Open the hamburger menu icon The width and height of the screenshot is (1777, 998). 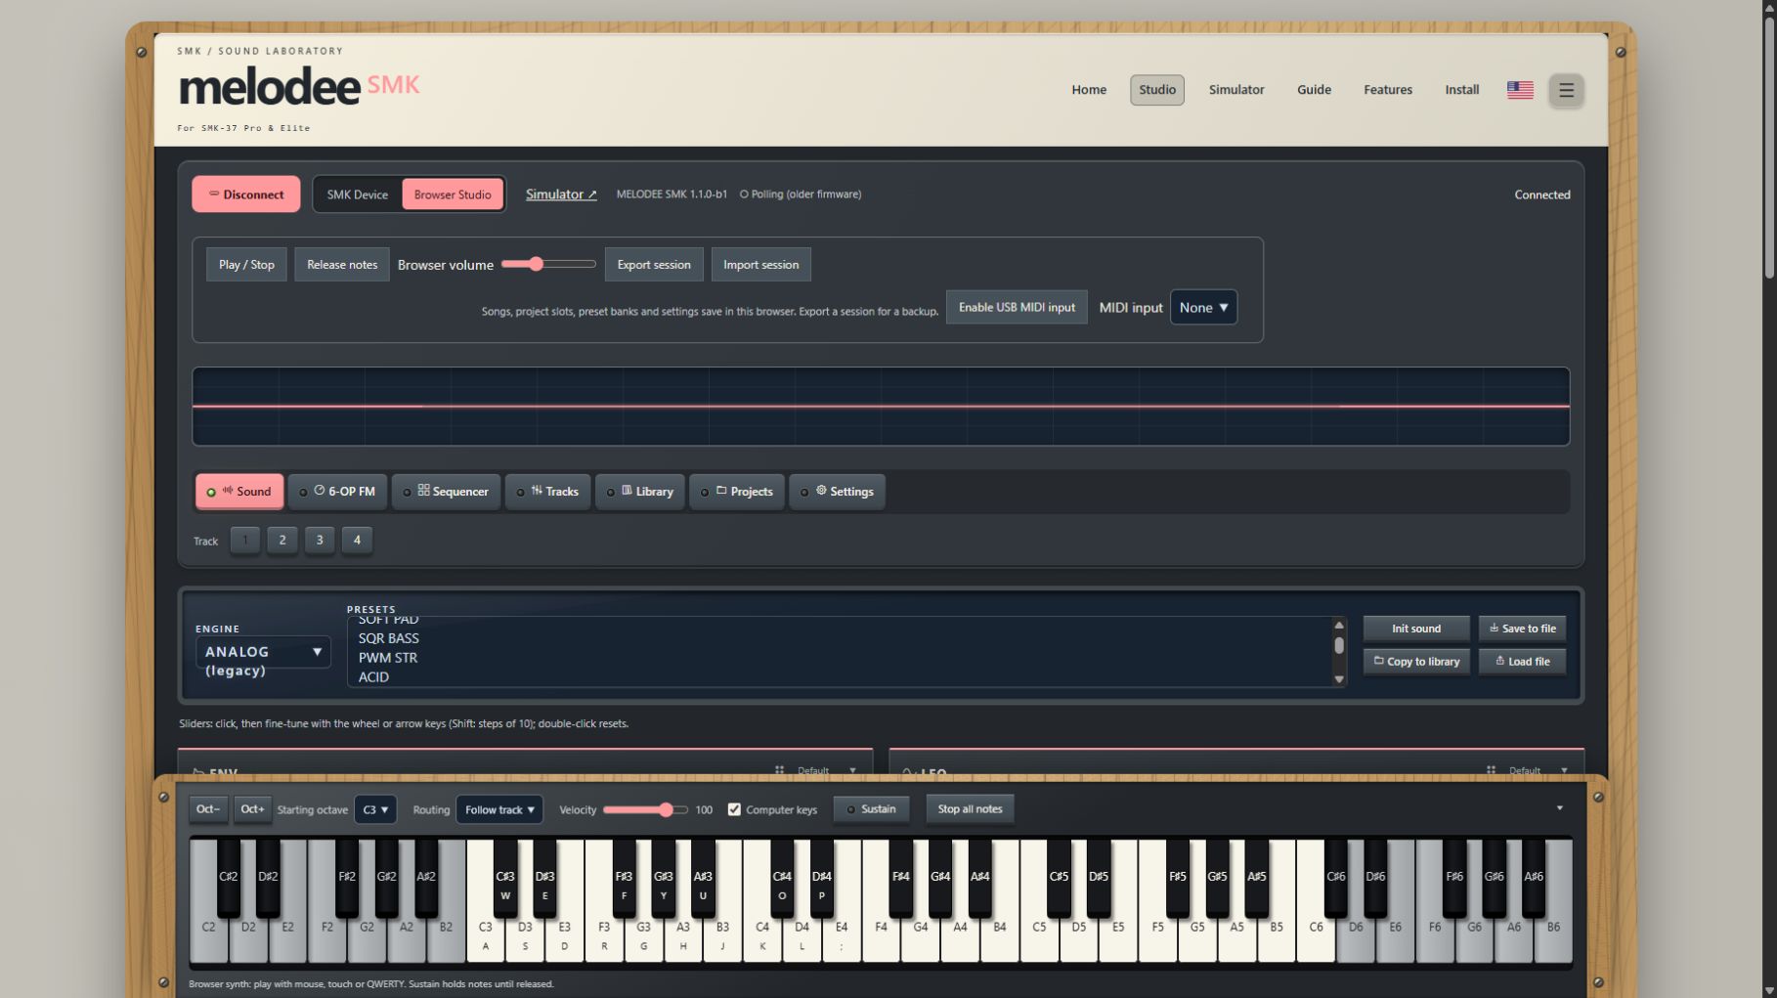[1566, 90]
